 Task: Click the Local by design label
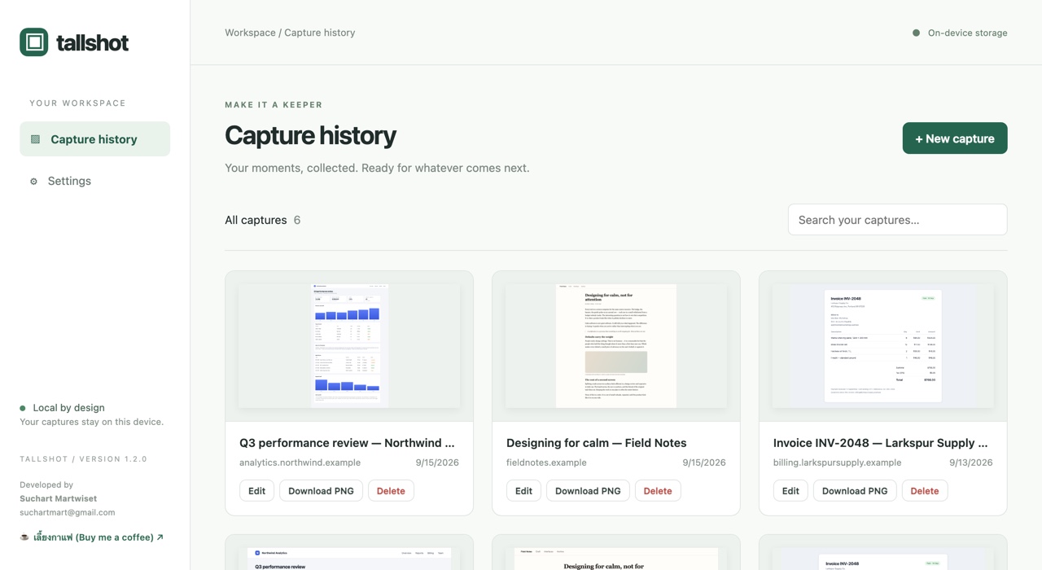(x=68, y=408)
